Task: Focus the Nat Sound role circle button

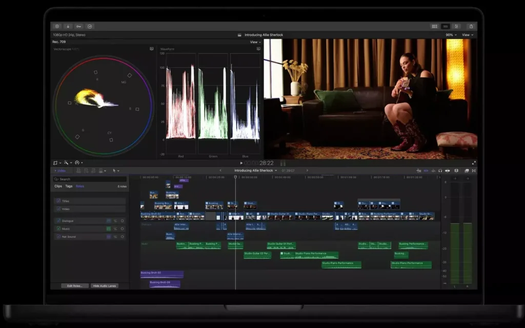Action: 122,237
